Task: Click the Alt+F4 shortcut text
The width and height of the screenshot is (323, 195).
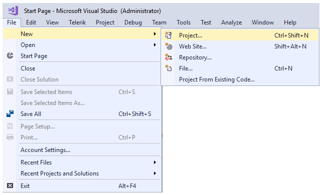Action: 127,186
